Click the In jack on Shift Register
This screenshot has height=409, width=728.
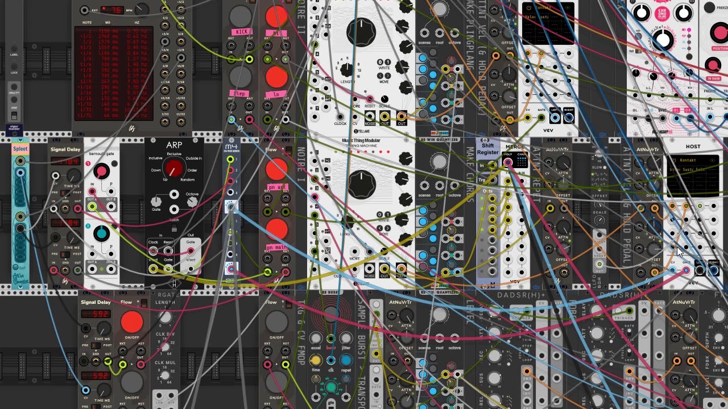click(493, 166)
